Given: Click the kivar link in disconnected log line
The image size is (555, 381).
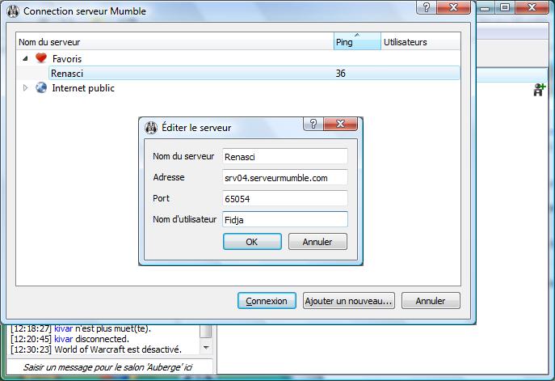Looking at the screenshot, I should [x=63, y=339].
